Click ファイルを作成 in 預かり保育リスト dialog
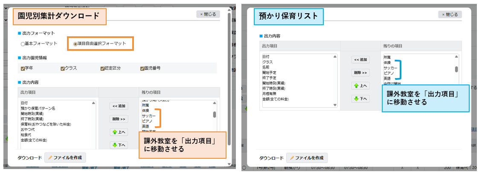Viewport: 479px width, 172px height. (307, 158)
